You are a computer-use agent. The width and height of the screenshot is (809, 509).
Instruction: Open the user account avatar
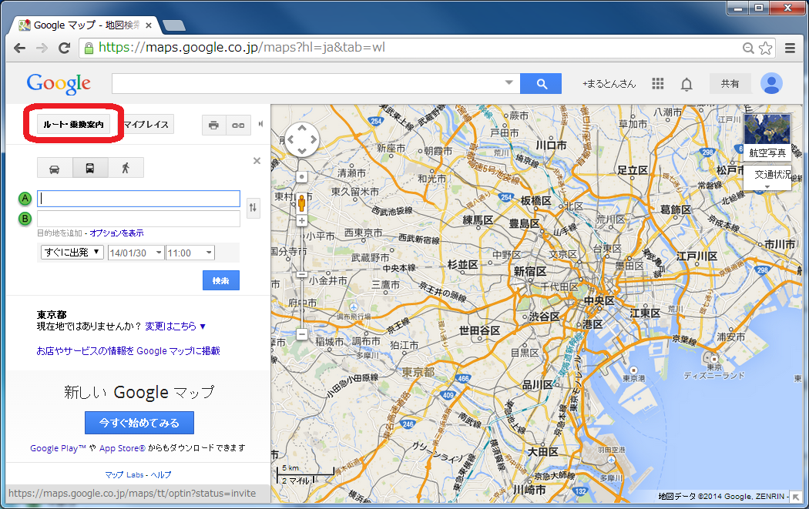[771, 83]
